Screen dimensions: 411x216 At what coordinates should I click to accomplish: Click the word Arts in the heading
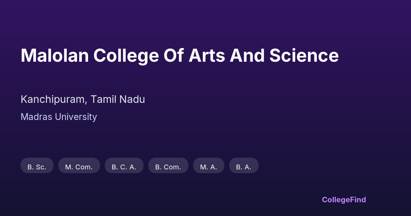(x=207, y=56)
